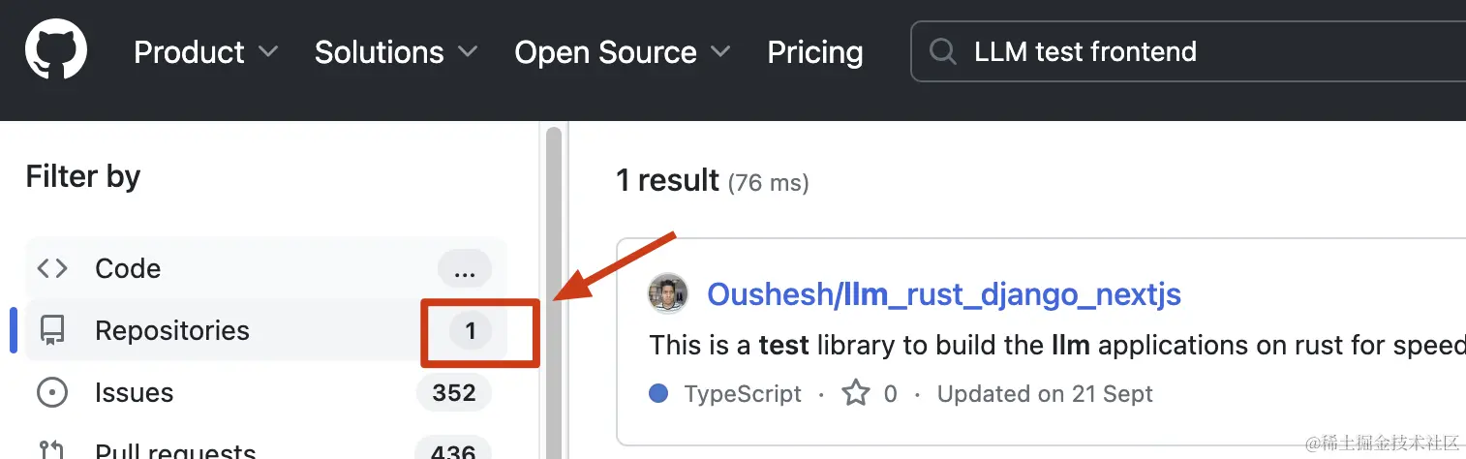Image resolution: width=1466 pixels, height=459 pixels.
Task: Click the TypeScript language label
Action: [x=743, y=394]
